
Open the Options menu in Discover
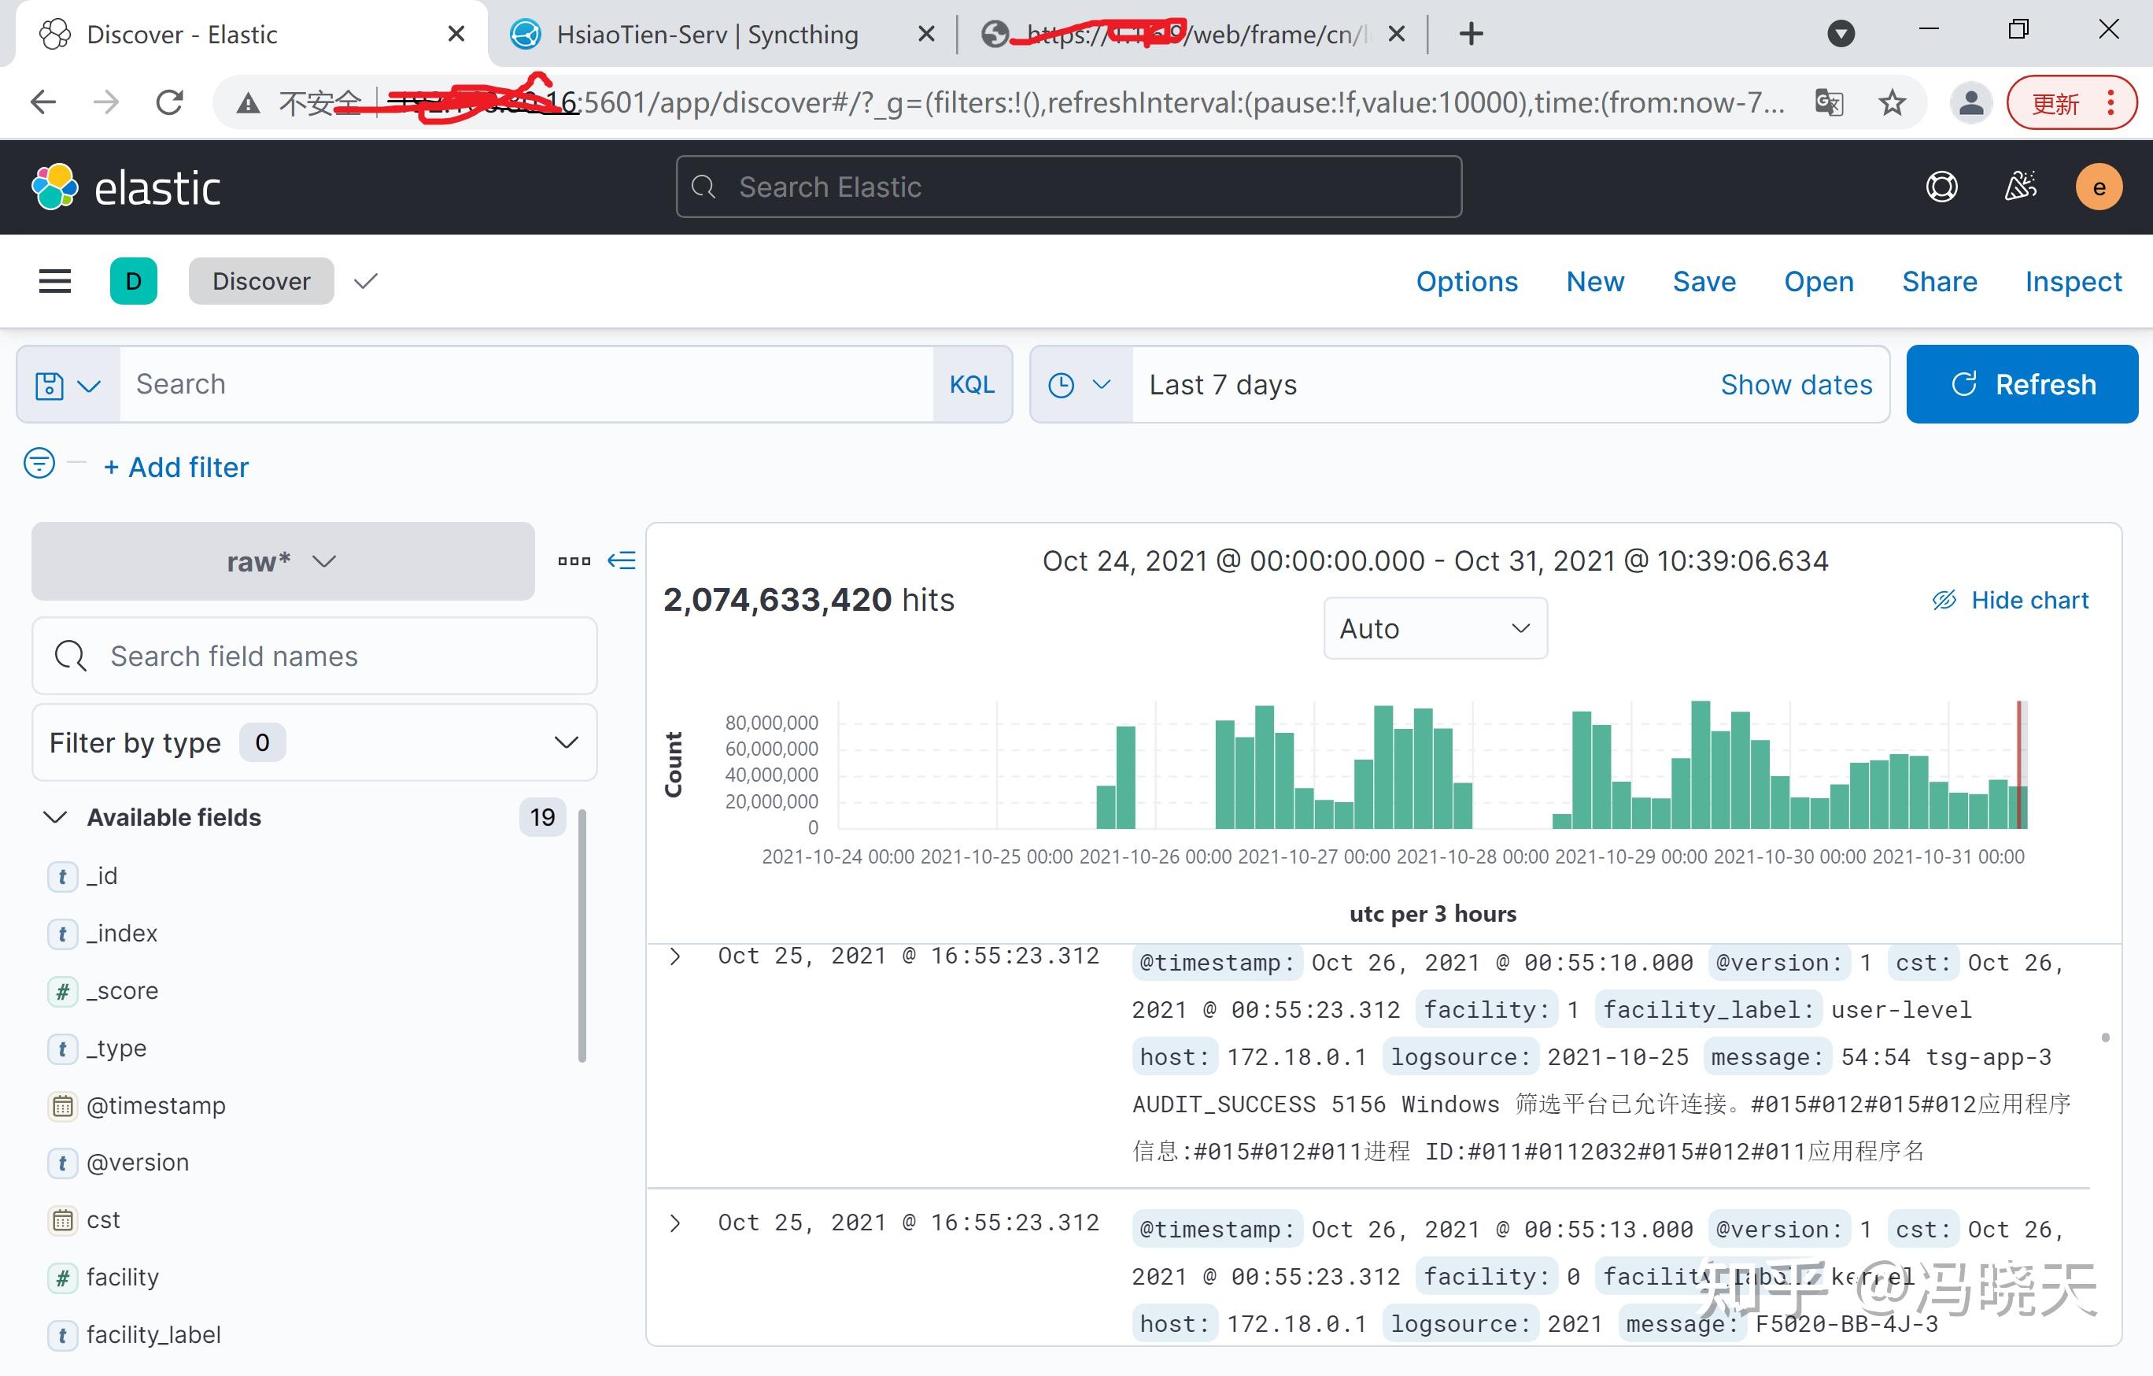[x=1468, y=281]
